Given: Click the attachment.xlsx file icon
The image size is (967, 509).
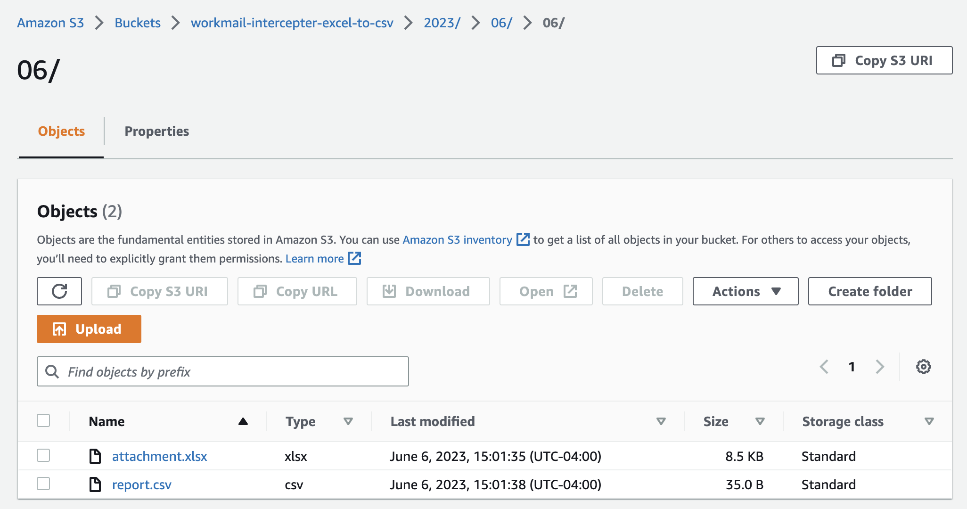Looking at the screenshot, I should 95,456.
